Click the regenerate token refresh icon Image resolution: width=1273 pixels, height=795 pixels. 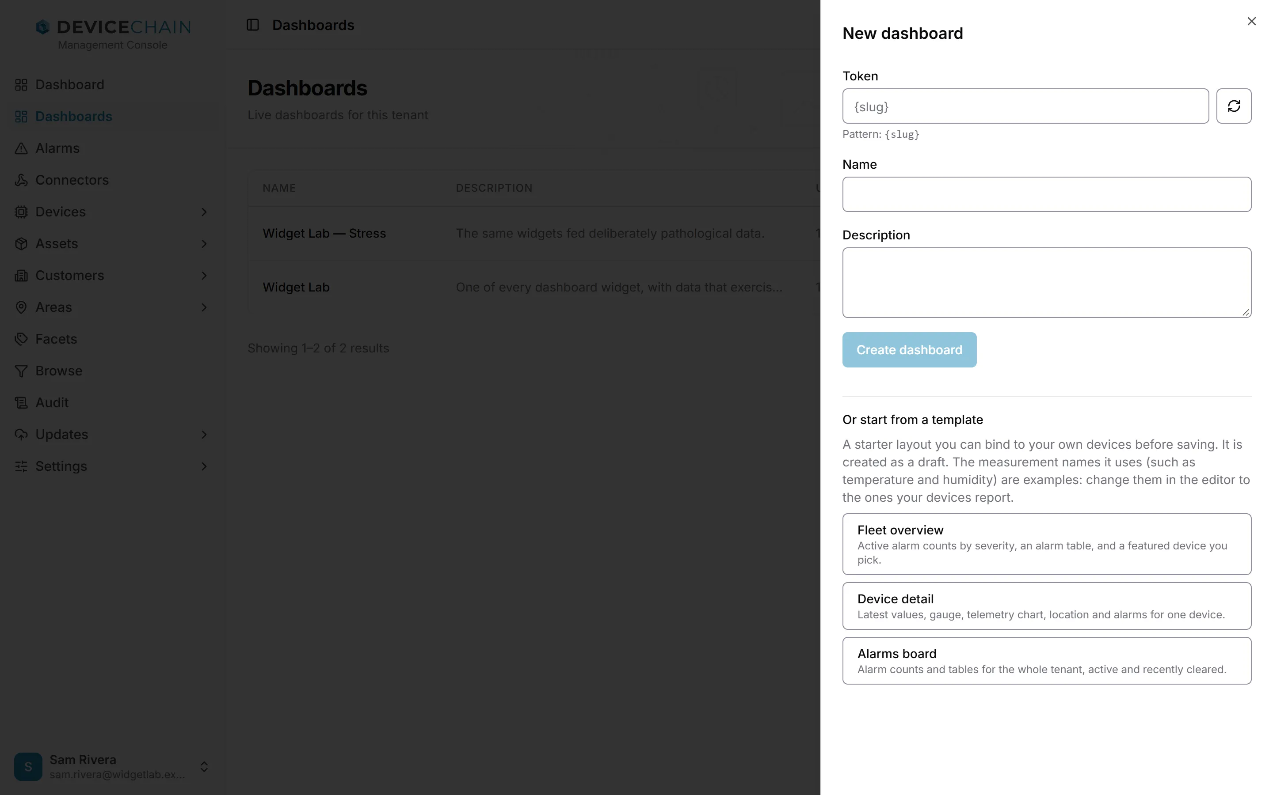point(1234,106)
